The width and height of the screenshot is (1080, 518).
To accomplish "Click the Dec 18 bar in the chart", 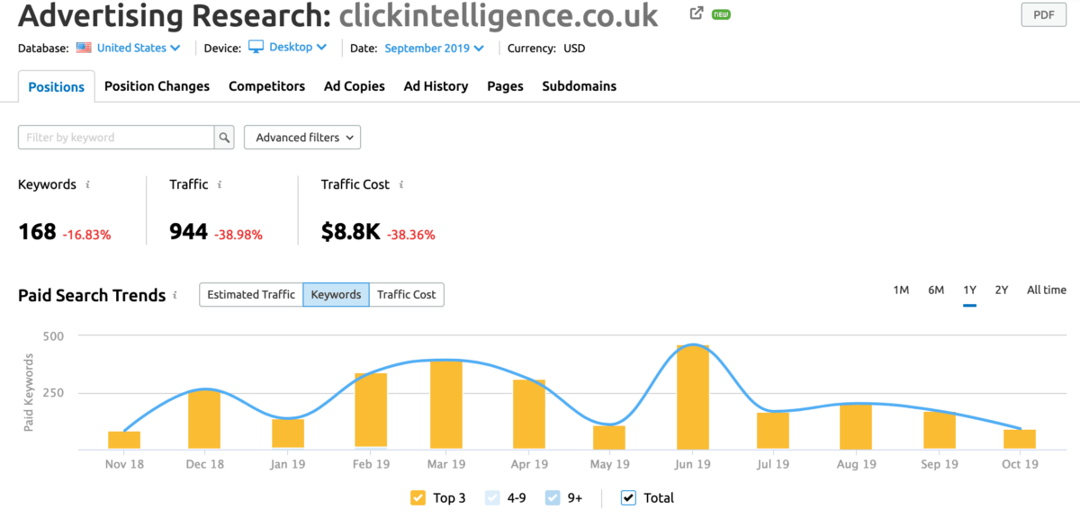I will tap(204, 419).
